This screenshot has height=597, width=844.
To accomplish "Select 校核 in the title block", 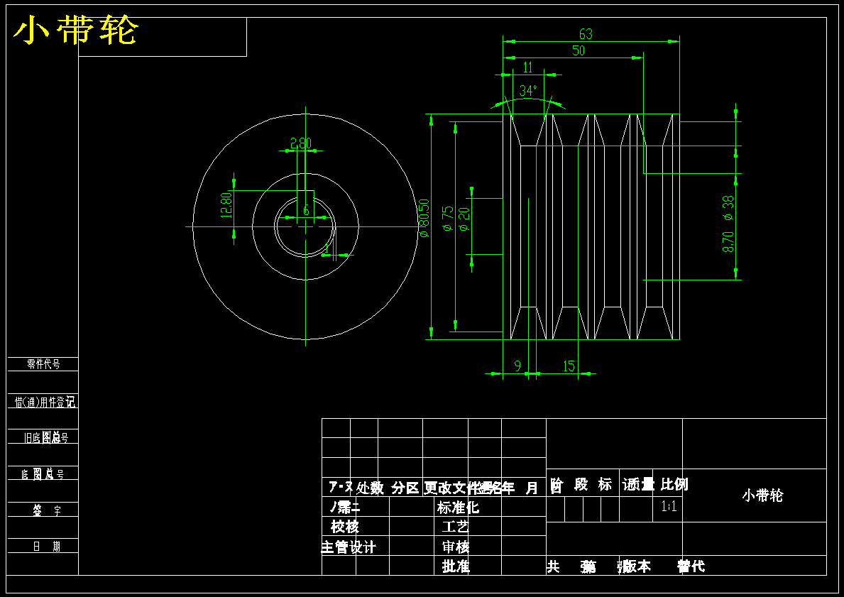I will tap(344, 526).
